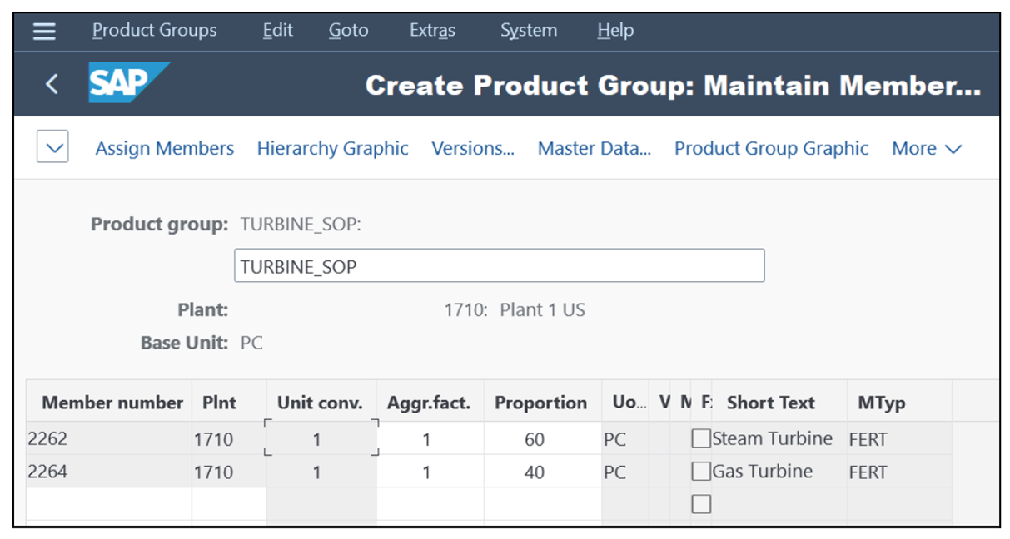The height and width of the screenshot is (539, 1010).
Task: Open the Goto menu
Action: [x=348, y=31]
